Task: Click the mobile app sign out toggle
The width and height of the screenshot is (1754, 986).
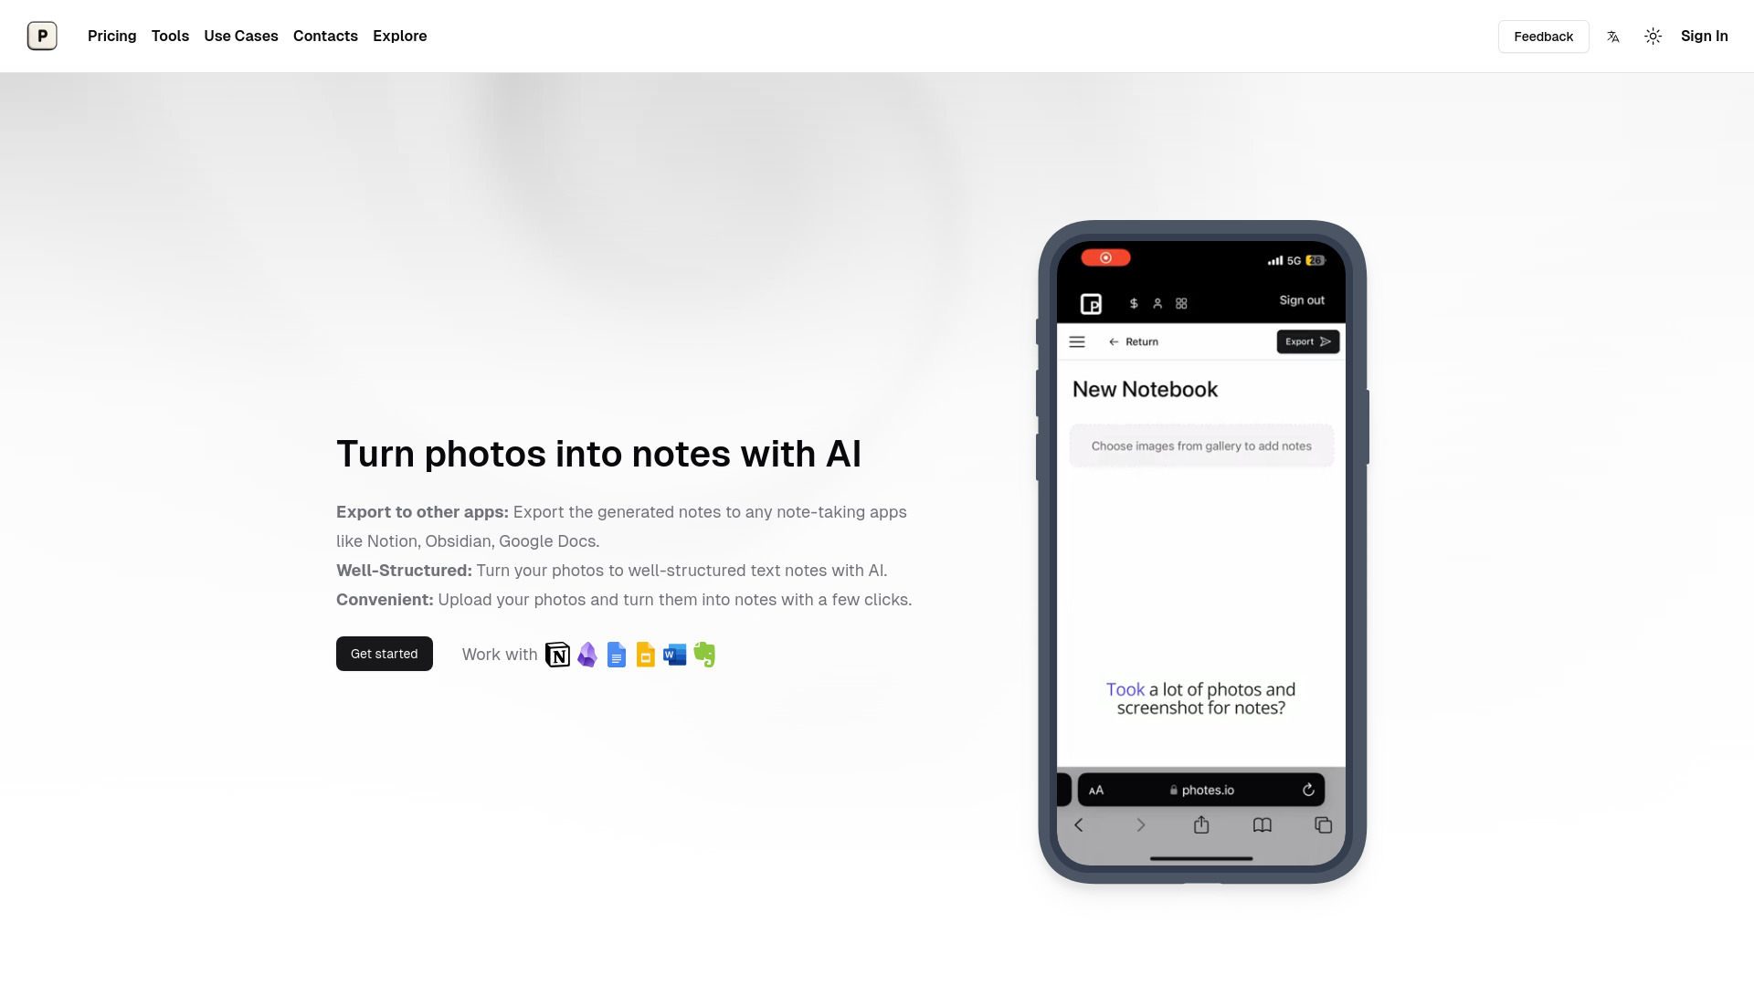Action: tap(1300, 299)
